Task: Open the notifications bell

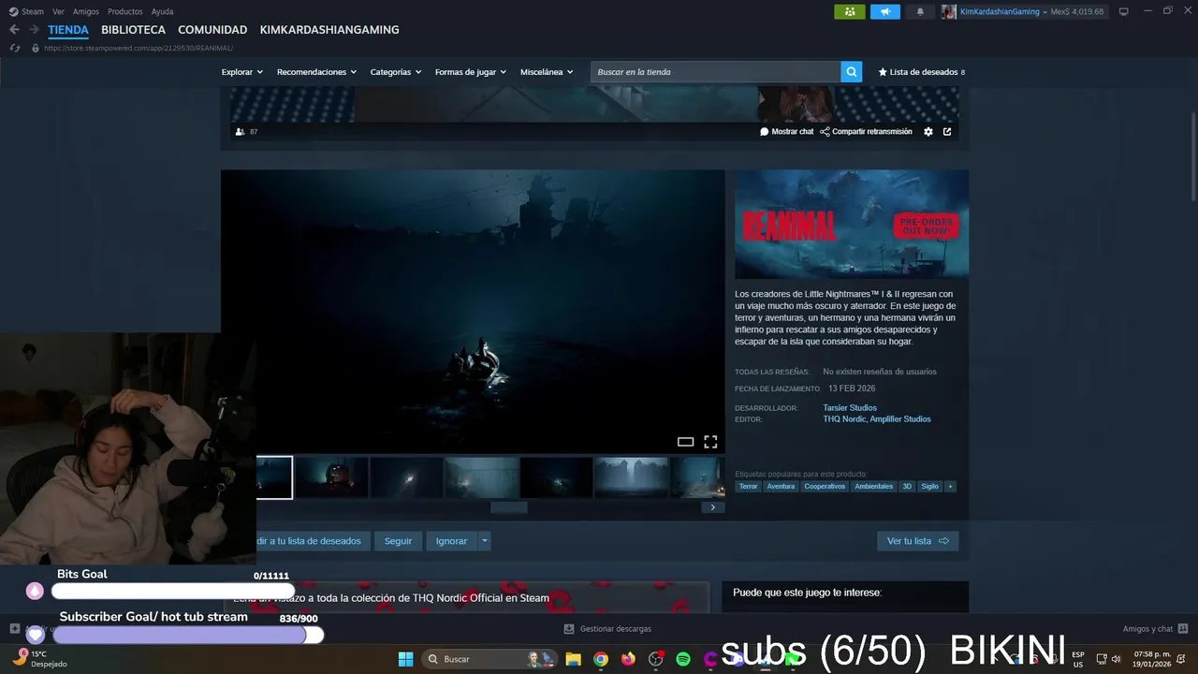Action: coord(920,11)
